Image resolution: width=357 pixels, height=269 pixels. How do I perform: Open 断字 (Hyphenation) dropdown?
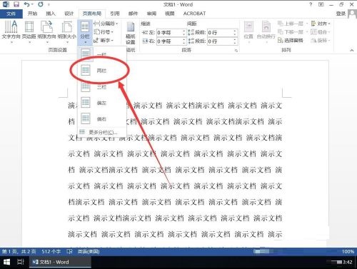point(104,41)
